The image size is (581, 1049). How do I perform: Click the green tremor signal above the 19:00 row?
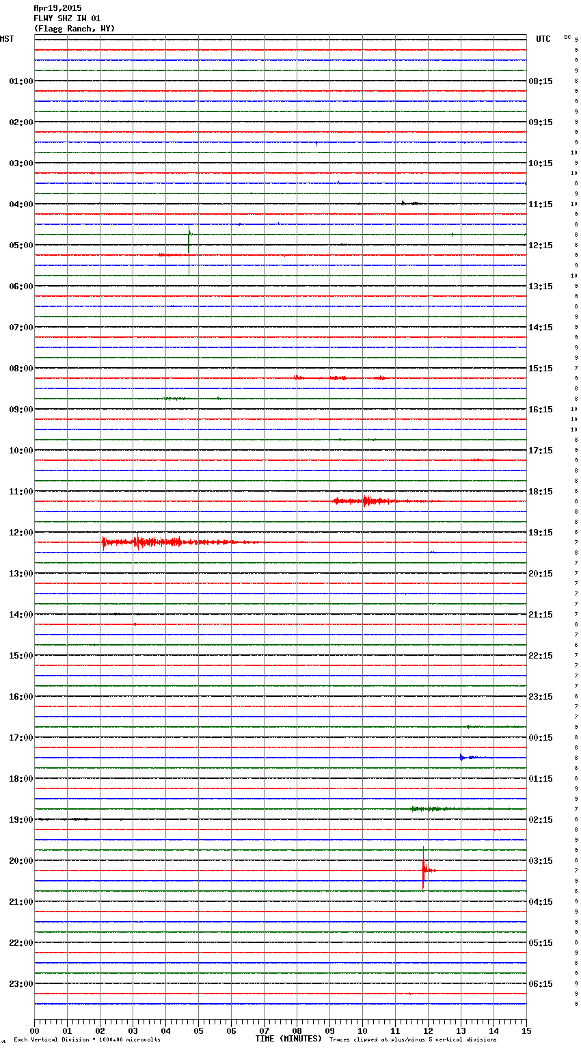coord(451,809)
